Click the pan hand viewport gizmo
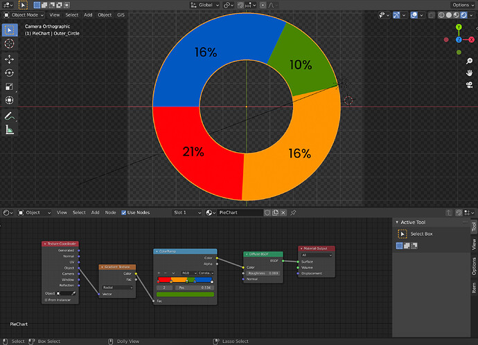Viewport: 478px width, 345px height. [x=470, y=73]
